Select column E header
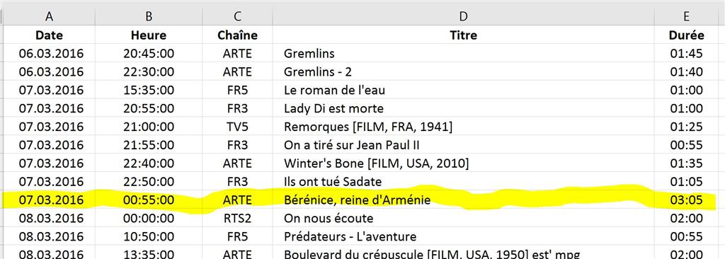 (x=687, y=16)
